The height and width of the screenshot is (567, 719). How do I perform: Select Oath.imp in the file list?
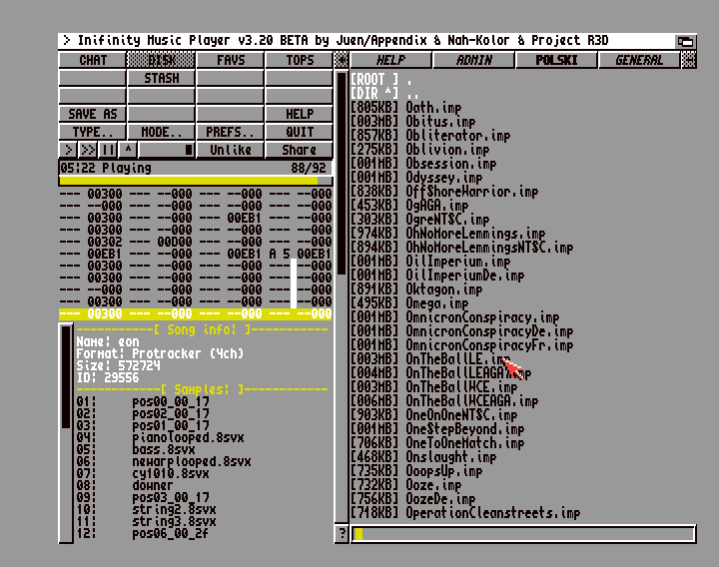coord(406,108)
